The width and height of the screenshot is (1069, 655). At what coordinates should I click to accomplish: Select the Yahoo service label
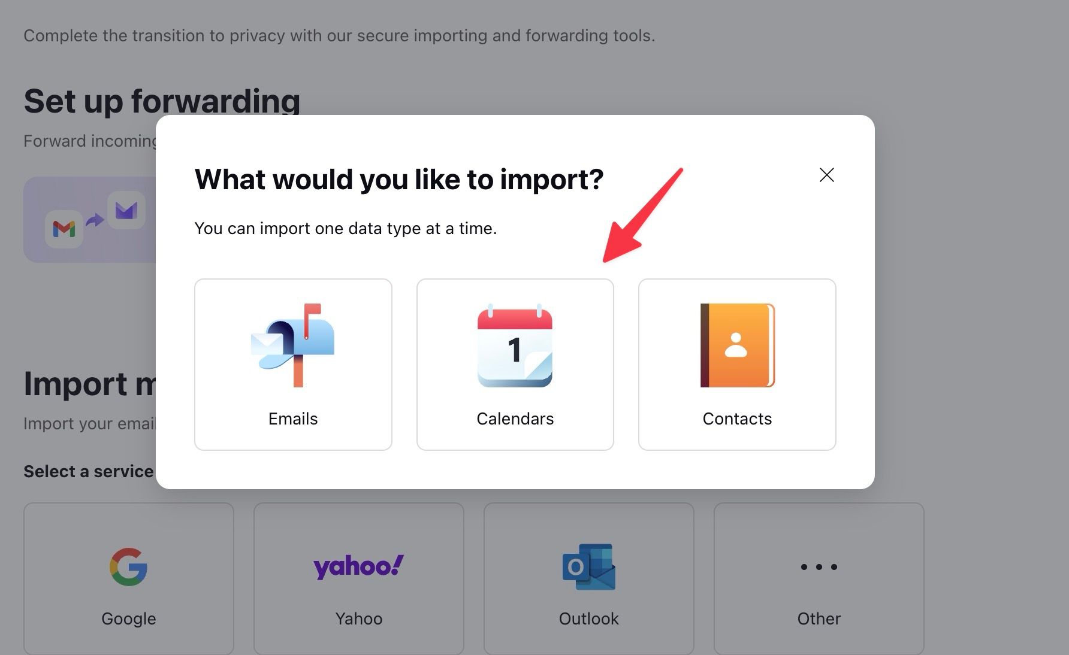click(359, 618)
